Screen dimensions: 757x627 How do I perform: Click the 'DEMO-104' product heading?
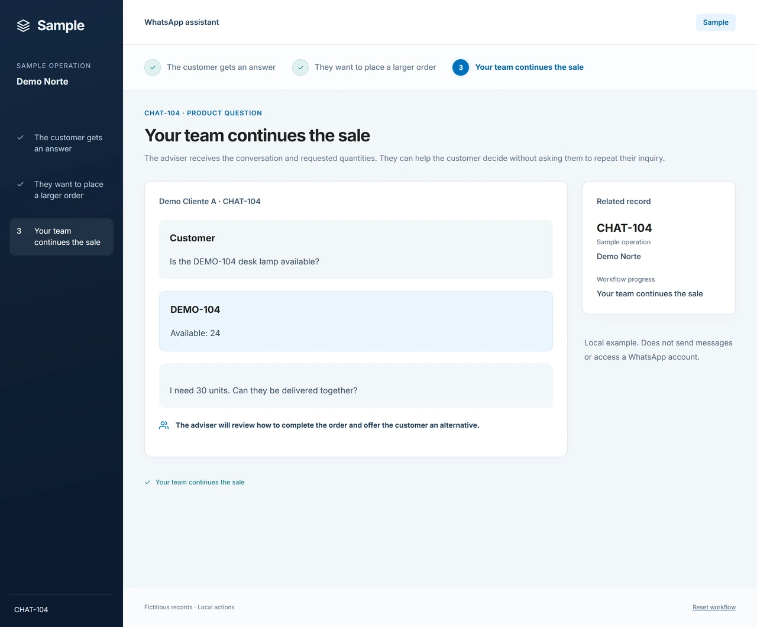[x=195, y=310]
